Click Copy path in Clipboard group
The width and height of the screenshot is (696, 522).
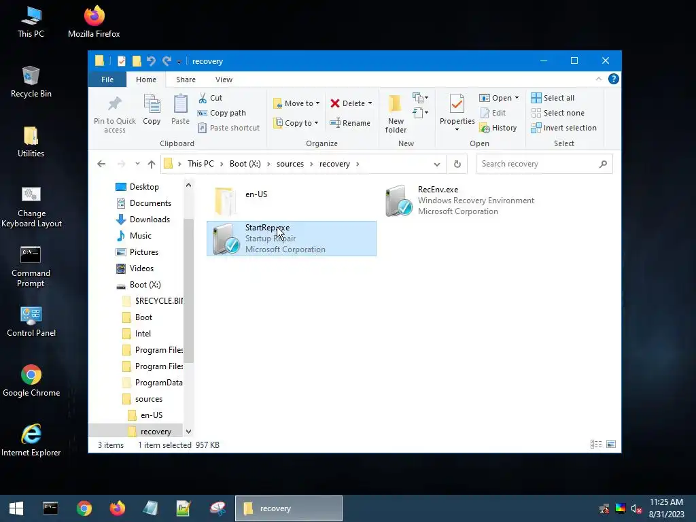[x=222, y=113]
